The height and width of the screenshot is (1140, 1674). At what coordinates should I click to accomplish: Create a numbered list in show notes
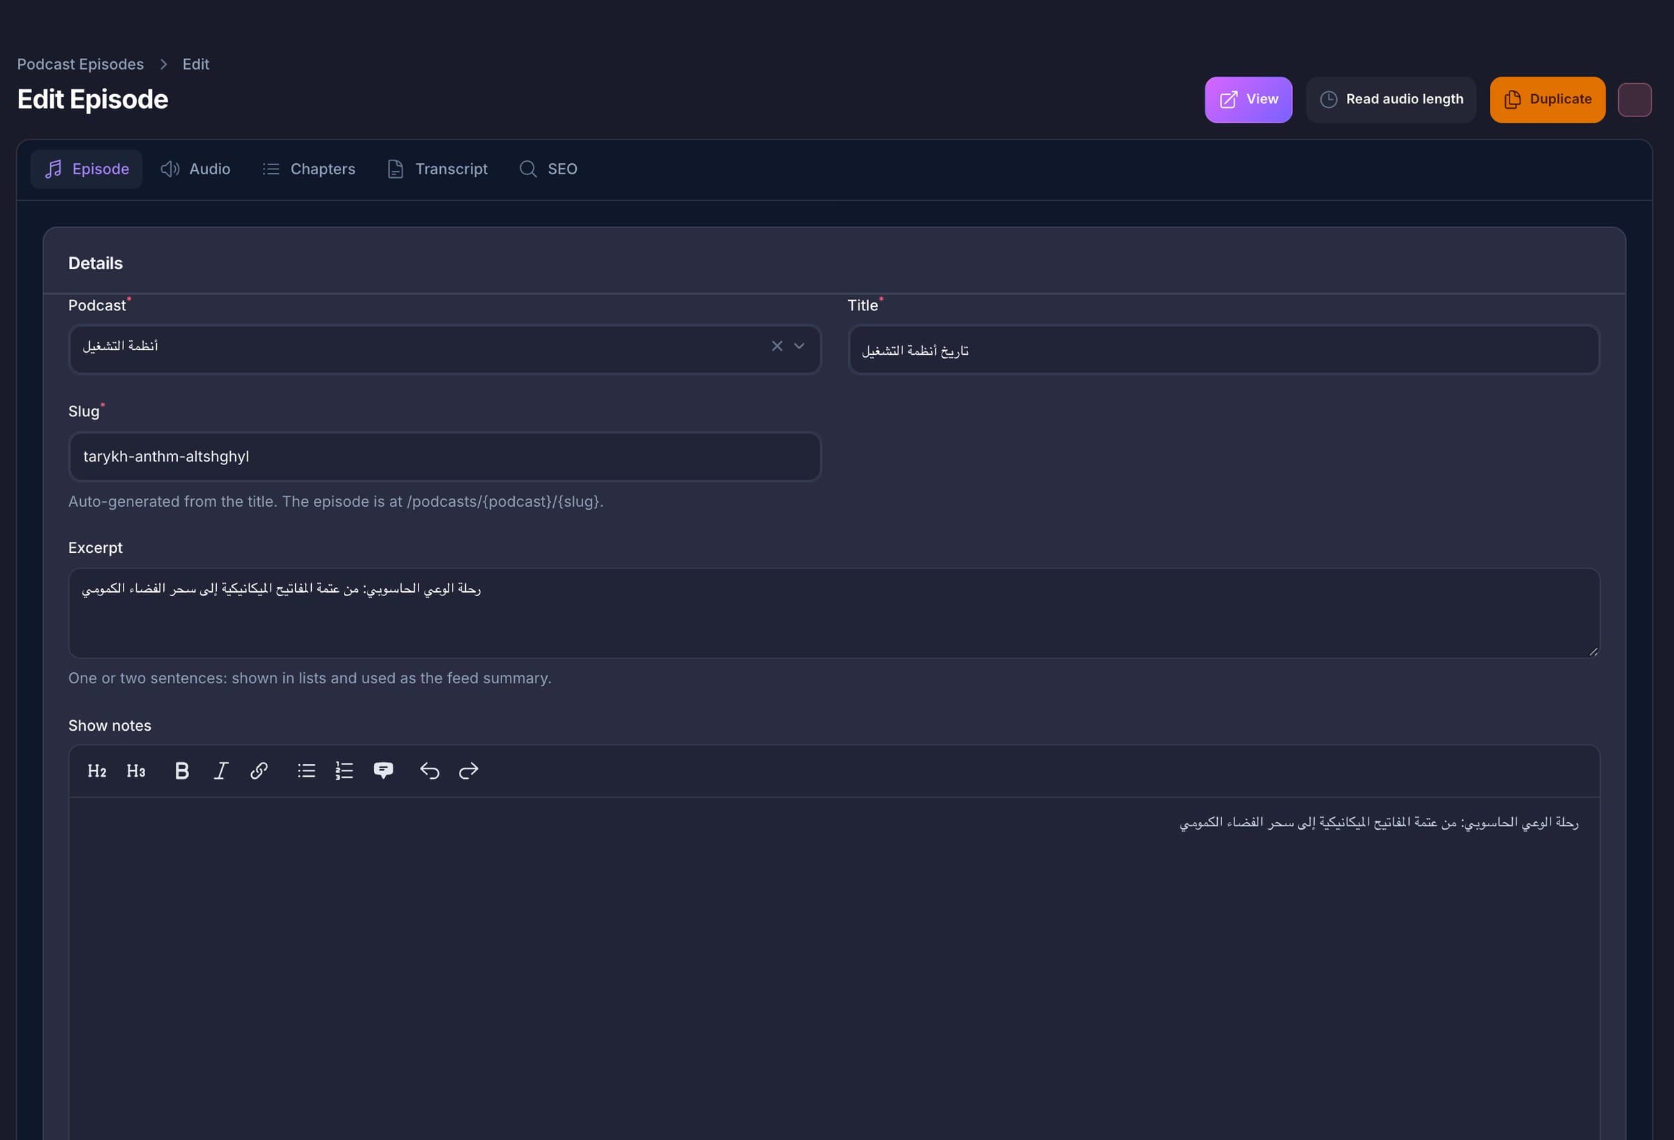pyautogui.click(x=345, y=771)
